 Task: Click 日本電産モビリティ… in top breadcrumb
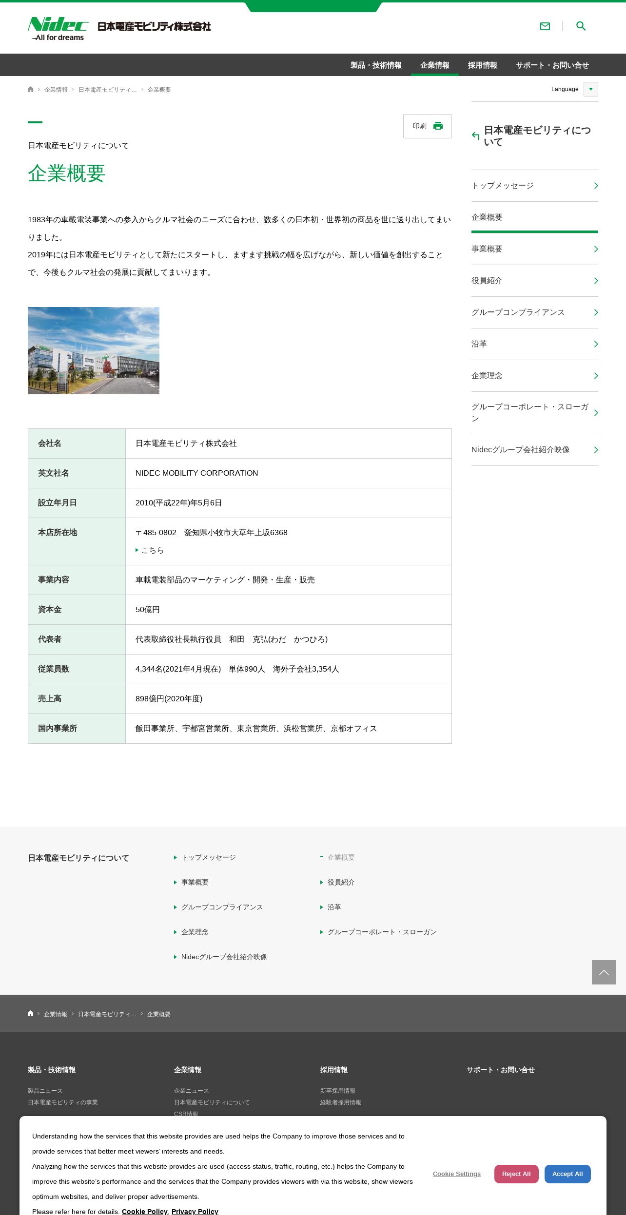click(108, 90)
